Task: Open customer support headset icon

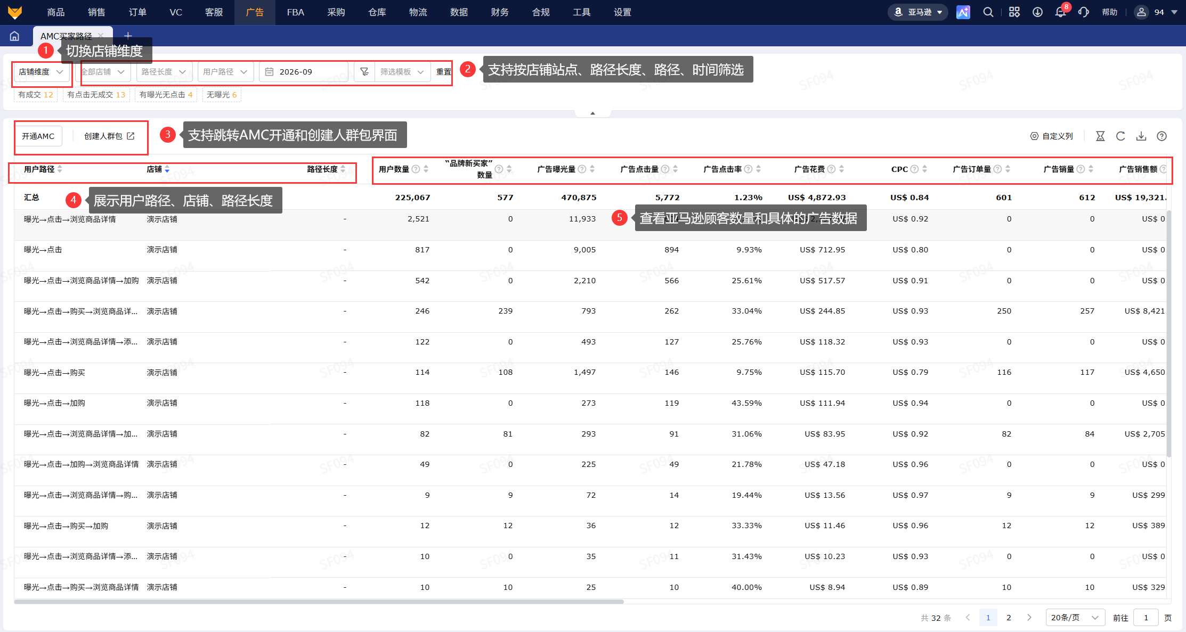Action: 1083,12
